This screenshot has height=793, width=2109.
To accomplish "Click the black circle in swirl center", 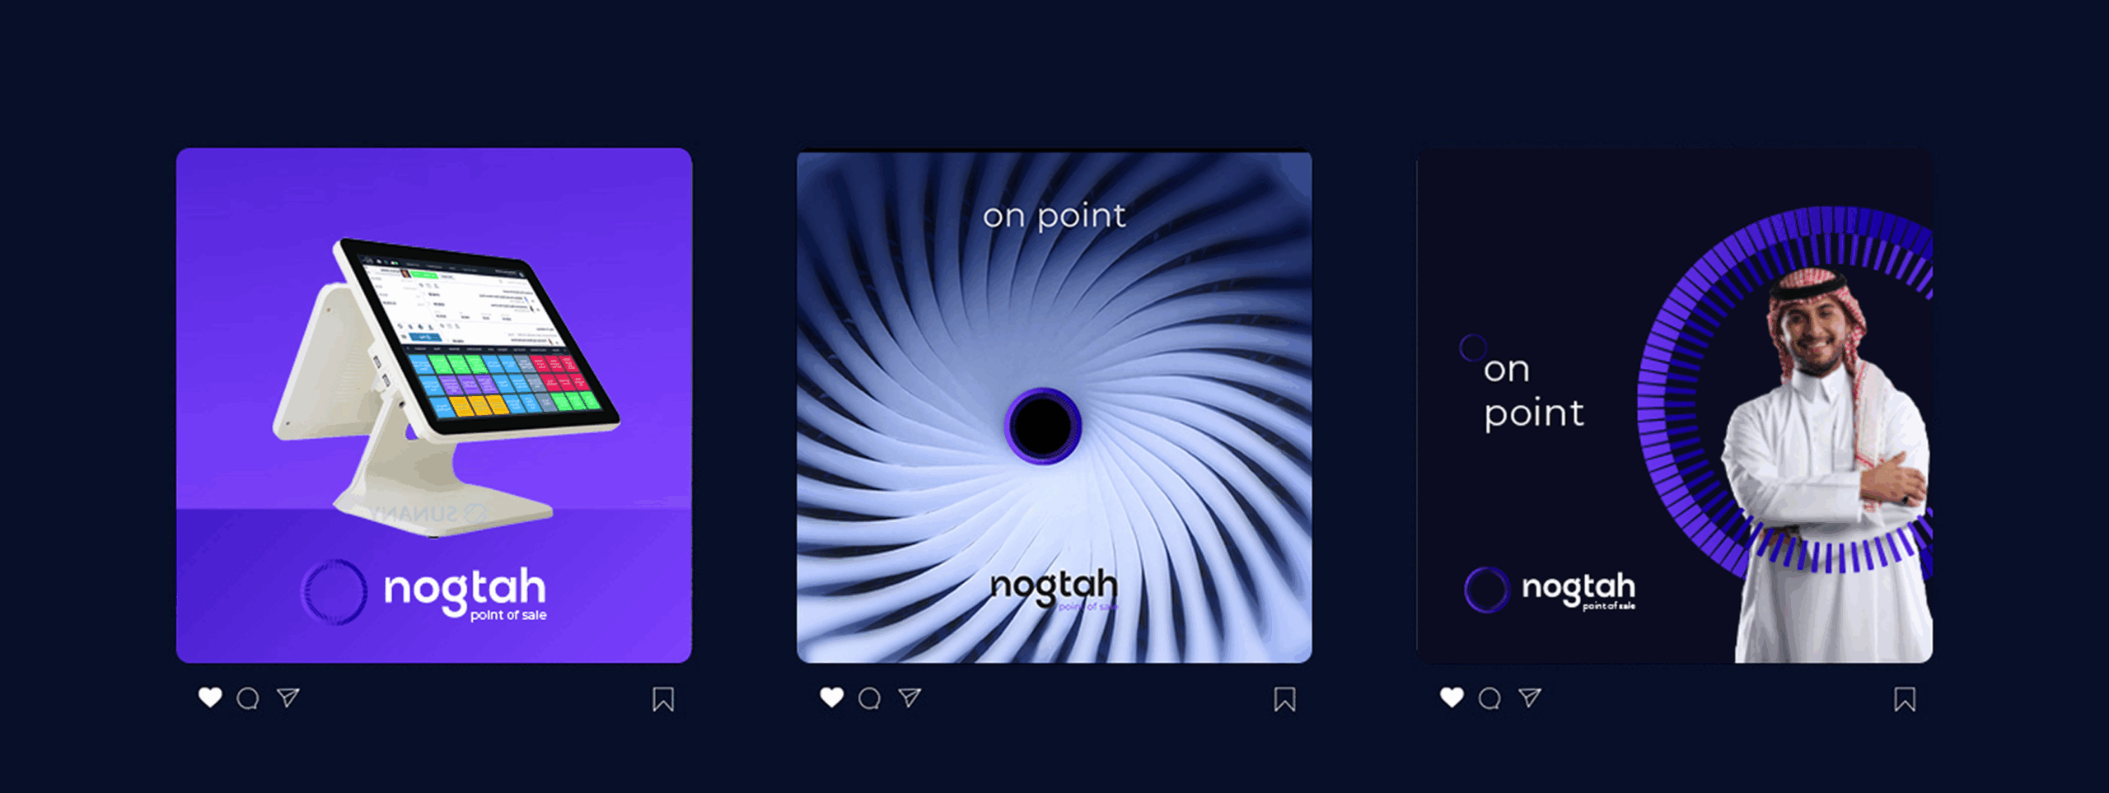I will click(1043, 425).
